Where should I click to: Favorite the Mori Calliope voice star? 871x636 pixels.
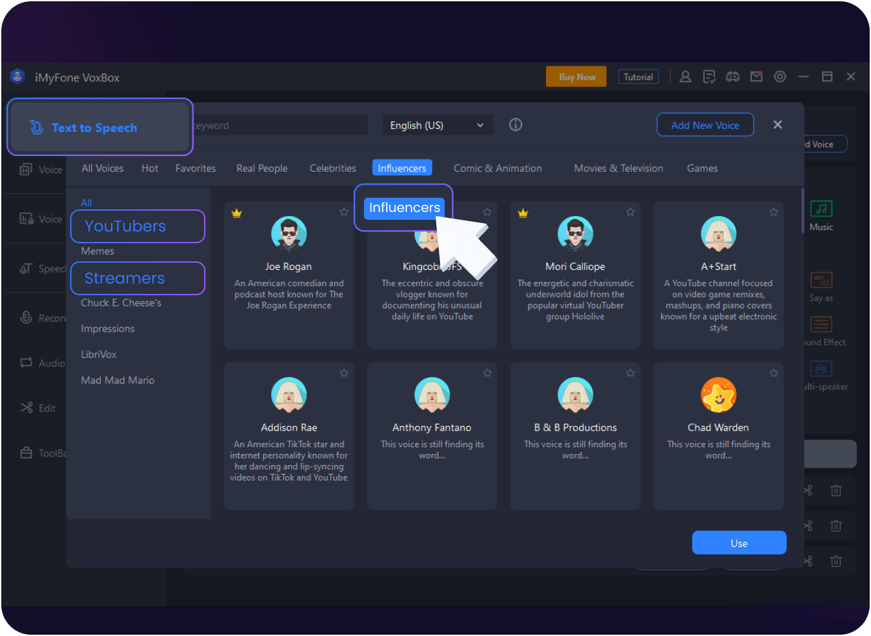630,212
